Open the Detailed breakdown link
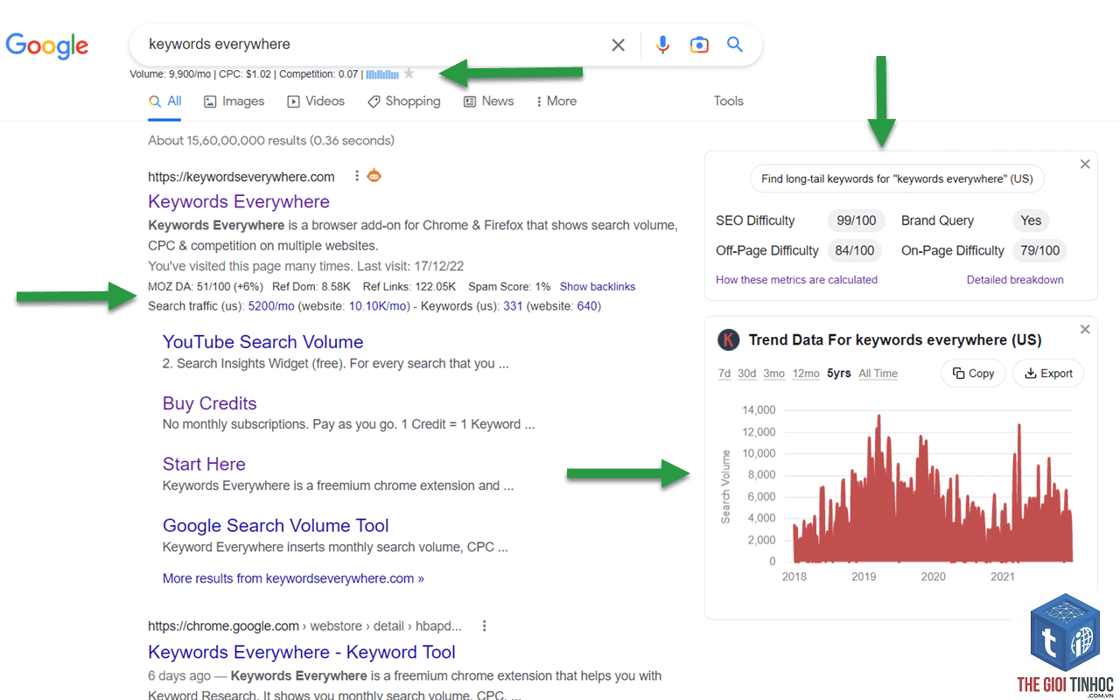Screen dimensions: 1120x700 (x=1015, y=280)
